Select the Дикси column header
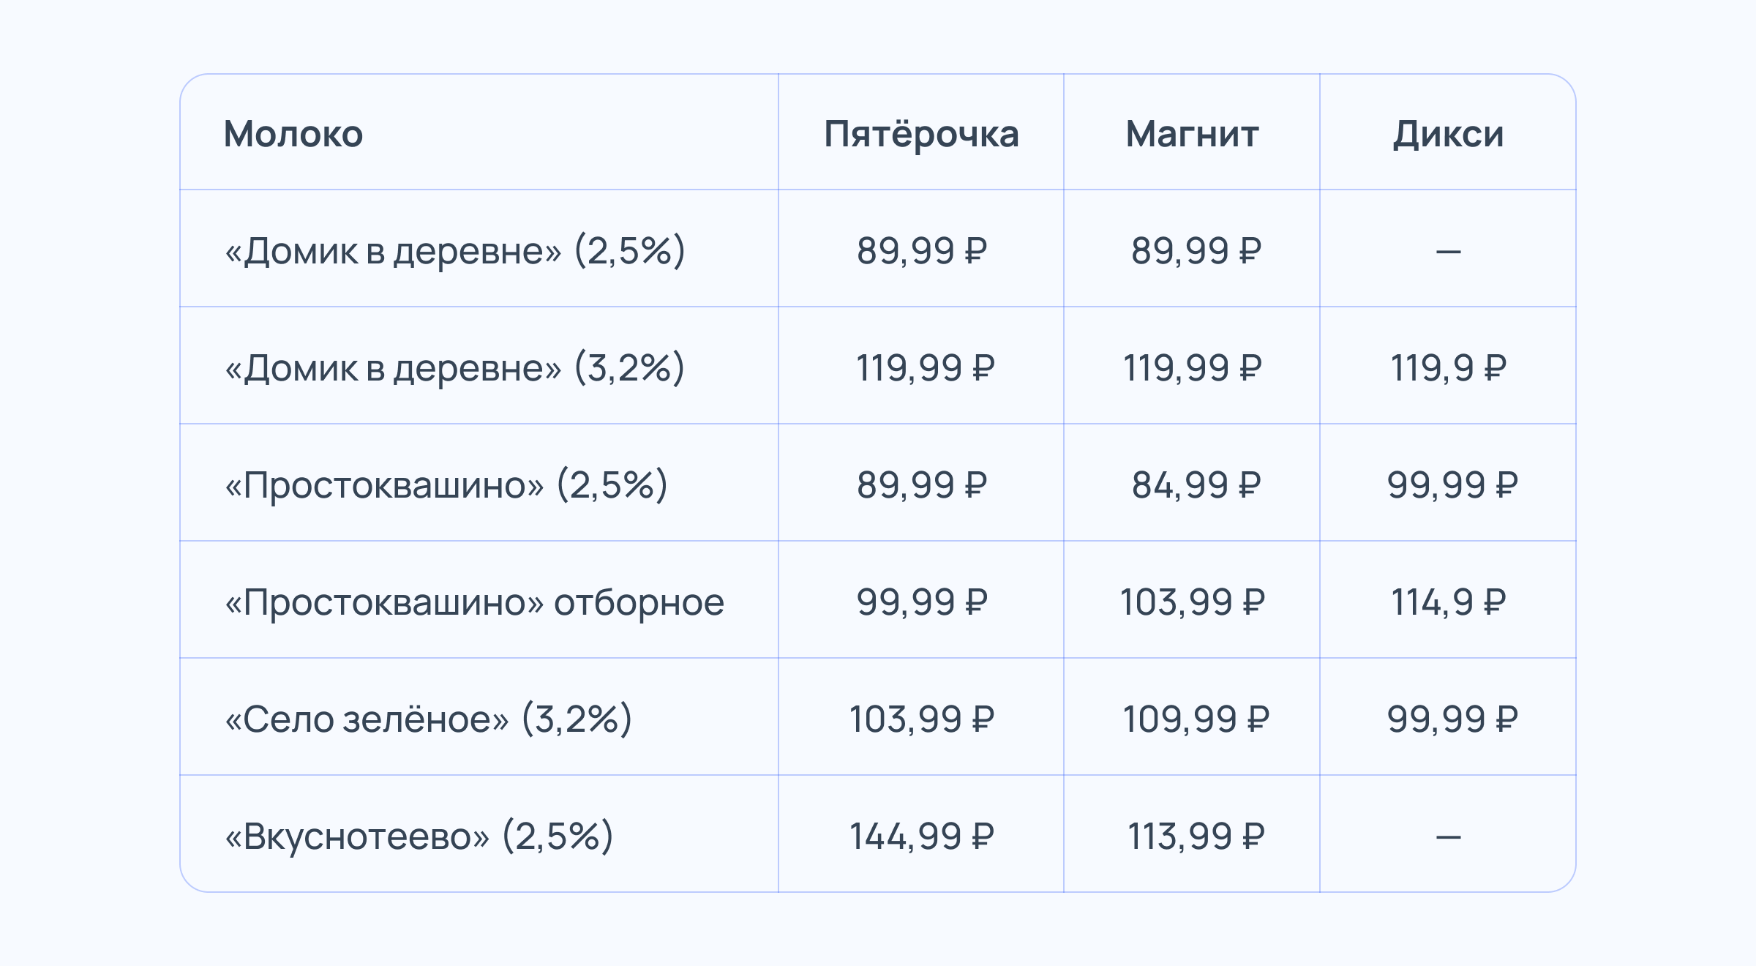This screenshot has width=1756, height=966. pyautogui.click(x=1448, y=134)
